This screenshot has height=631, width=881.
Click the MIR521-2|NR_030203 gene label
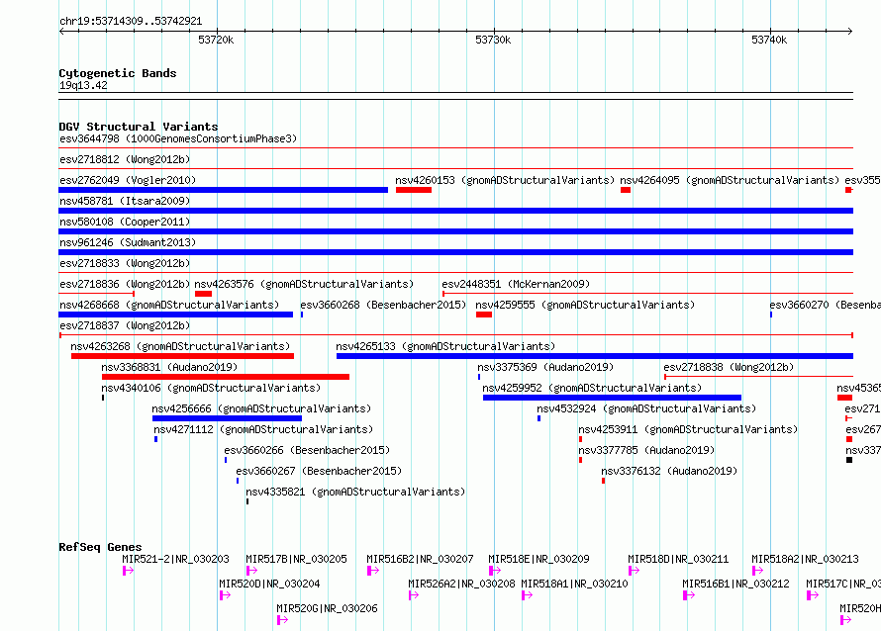176,559
